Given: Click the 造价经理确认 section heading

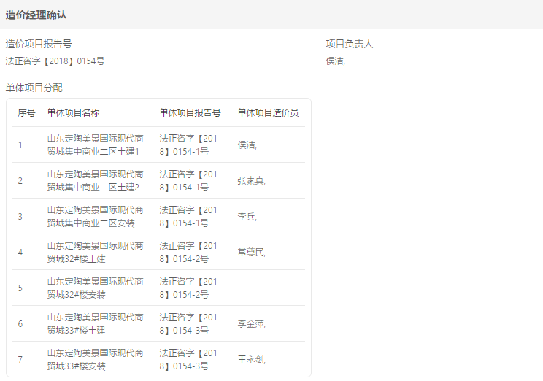Looking at the screenshot, I should pyautogui.click(x=36, y=15).
